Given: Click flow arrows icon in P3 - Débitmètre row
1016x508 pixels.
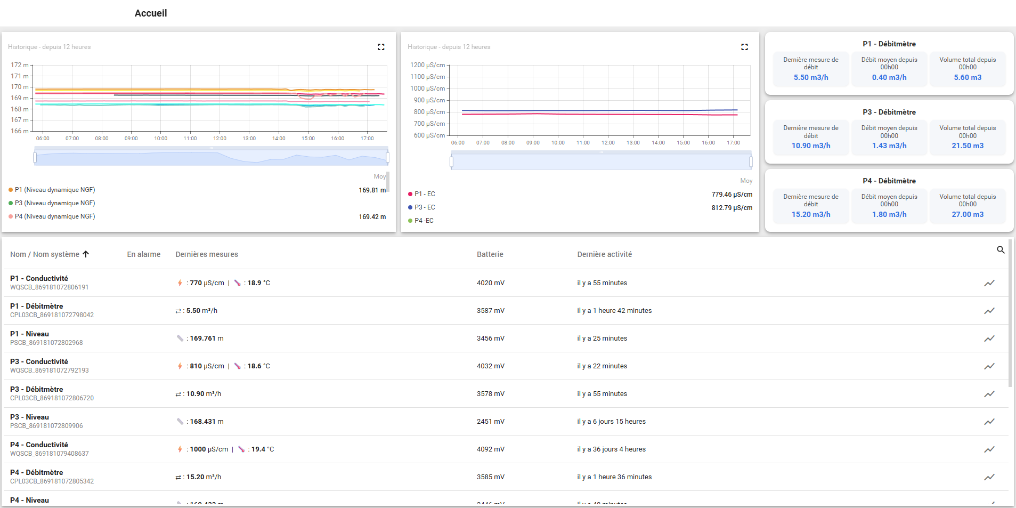Looking at the screenshot, I should tap(178, 394).
